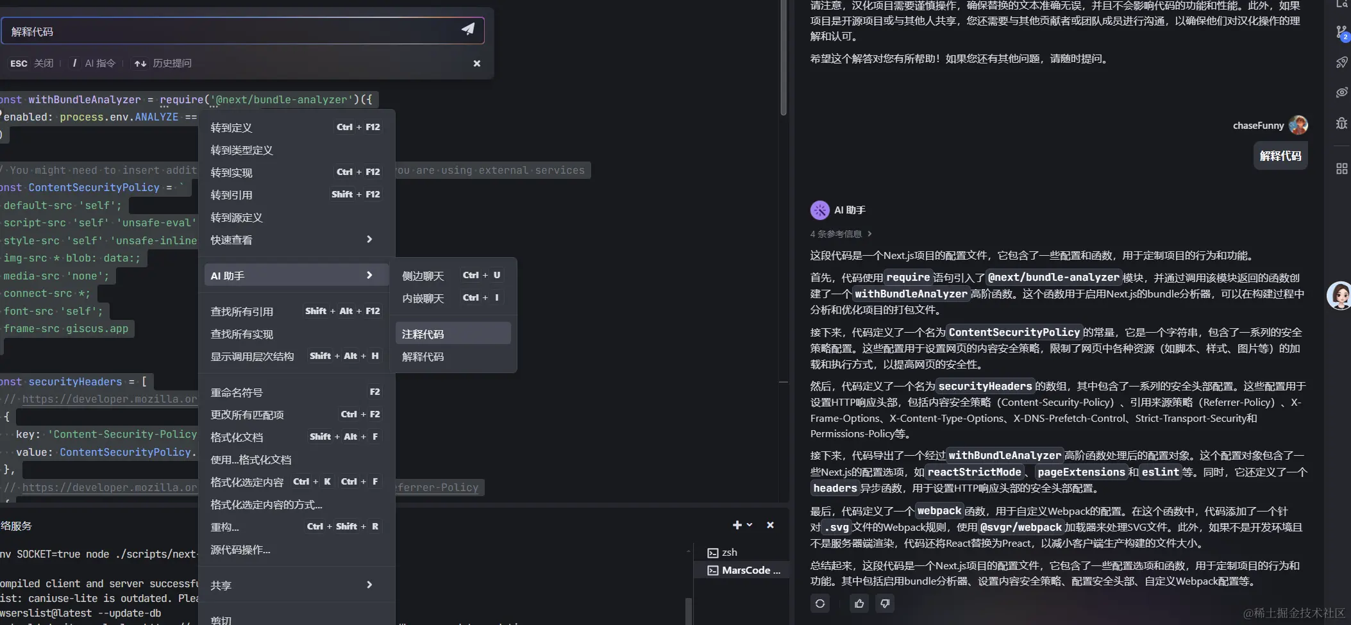Click the editor vertical scrollbar thumb
The image size is (1351, 625).
pos(784,58)
